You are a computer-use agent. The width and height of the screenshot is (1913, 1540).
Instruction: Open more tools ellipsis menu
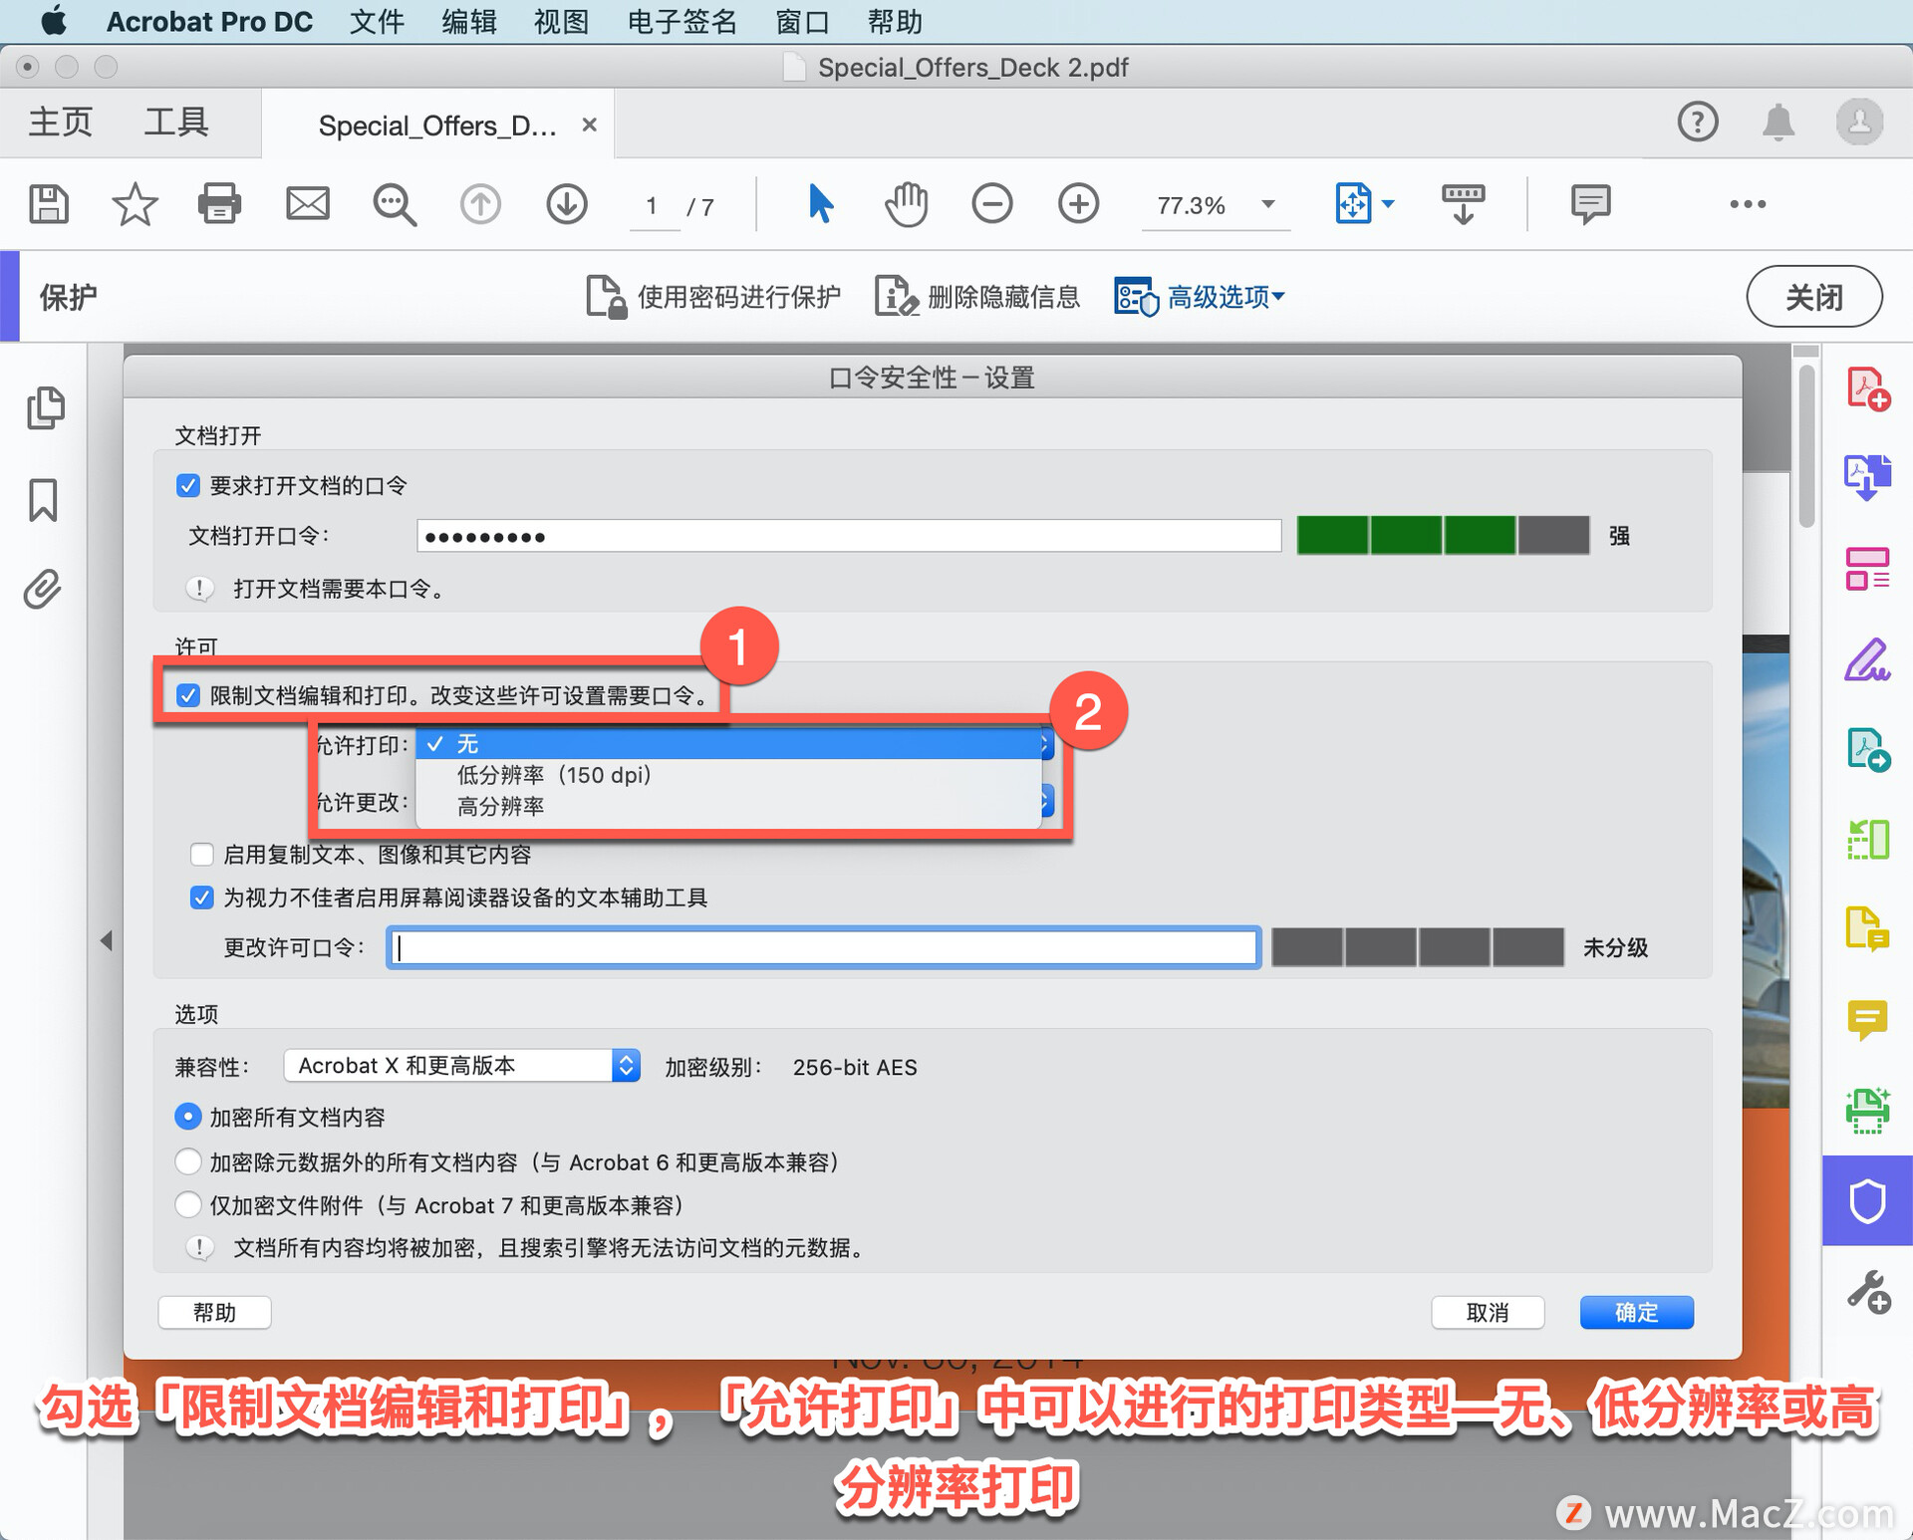[x=1748, y=204]
